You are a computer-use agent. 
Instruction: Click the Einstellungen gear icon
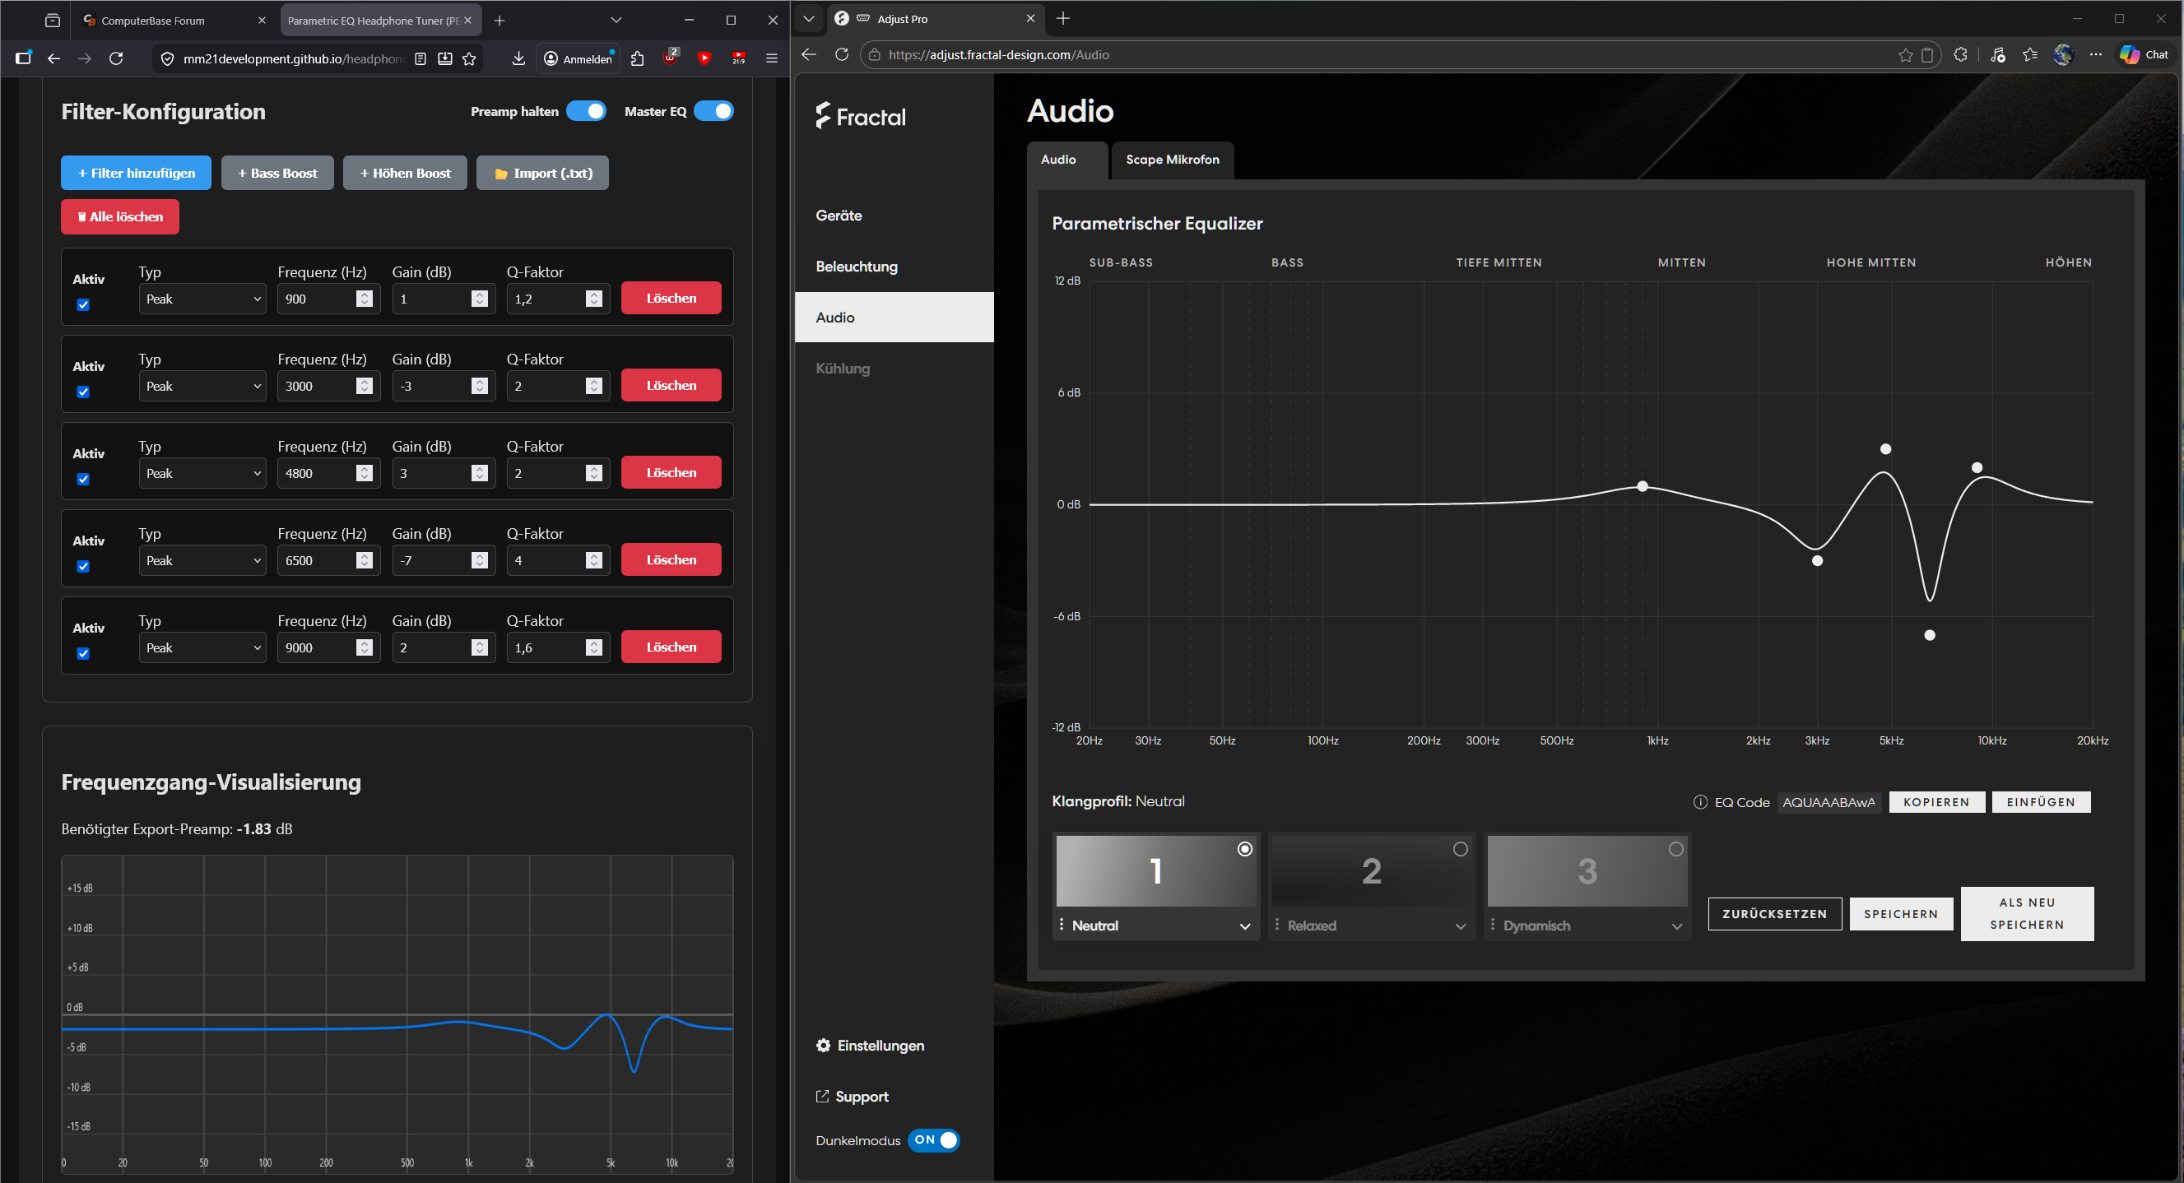tap(822, 1045)
